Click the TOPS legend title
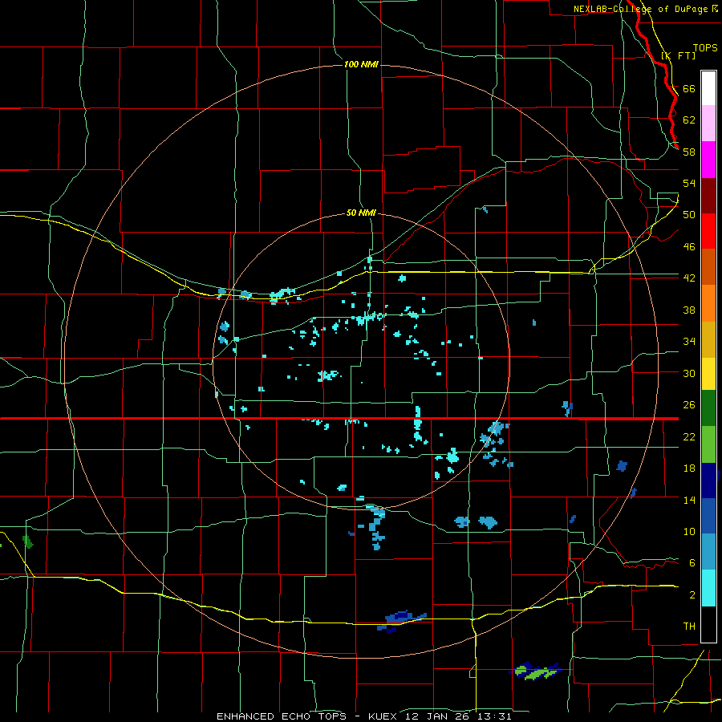This screenshot has width=722, height=722. (705, 47)
